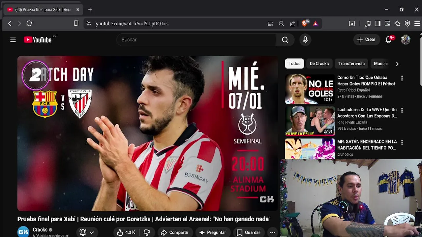The height and width of the screenshot is (237, 422).
Task: Toggle channel notification bell for Cracks
Action: pos(83,232)
